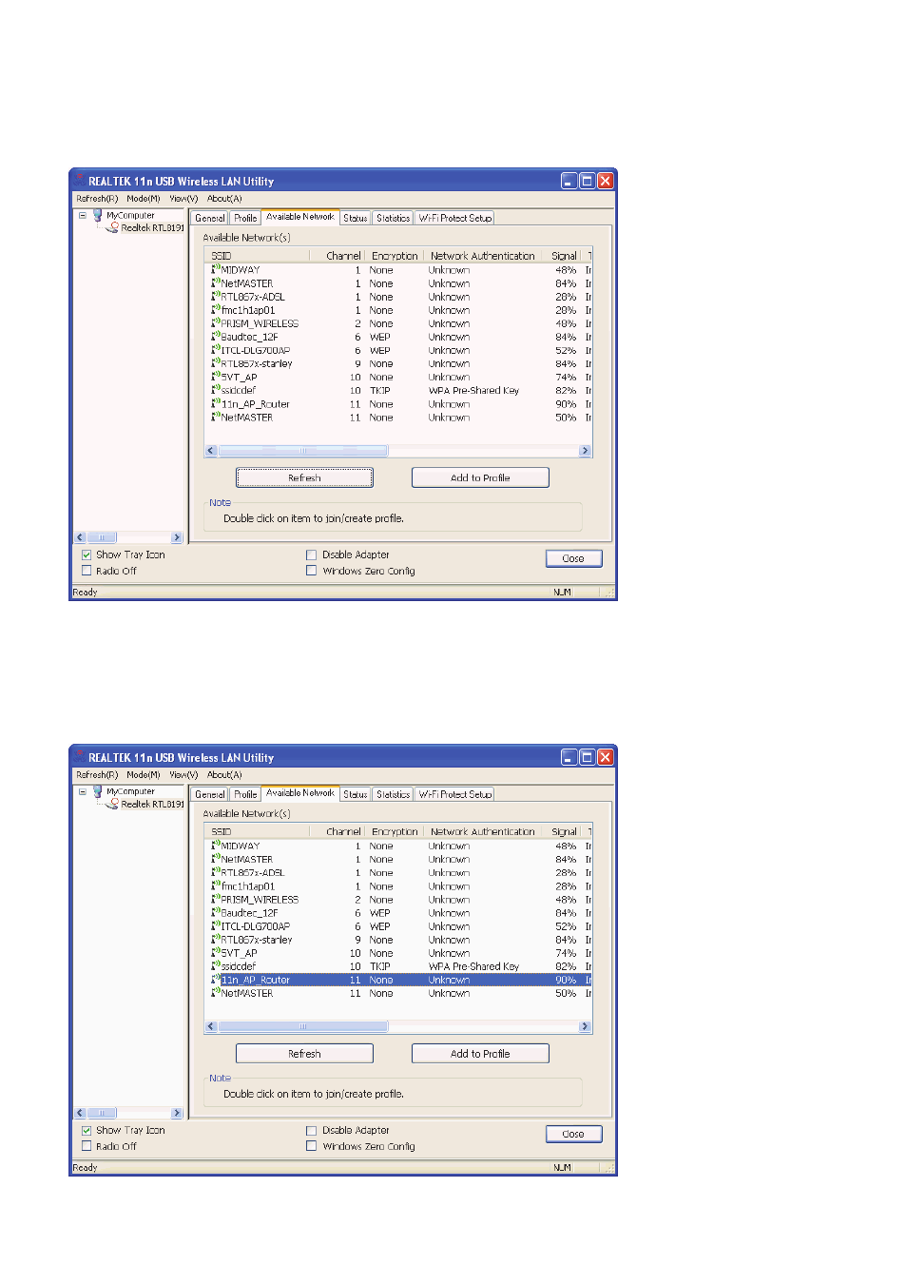Select Baudtec_12F network icon in lower window
This screenshot has height=1284, width=907.
point(216,912)
